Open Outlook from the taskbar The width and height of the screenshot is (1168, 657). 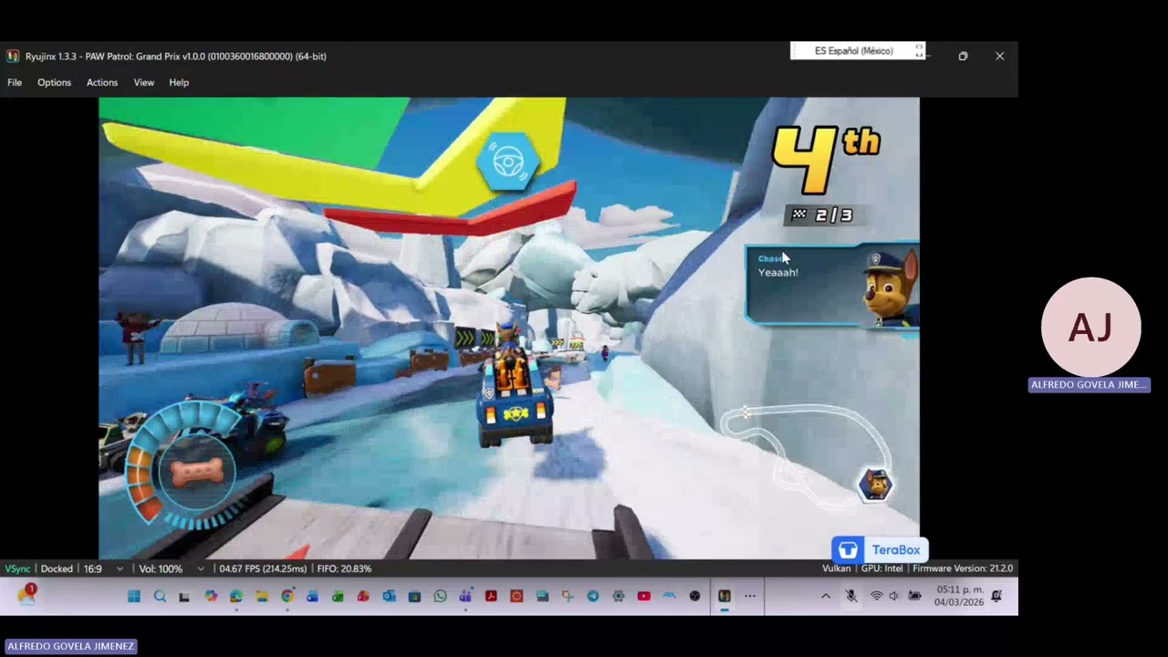tap(389, 596)
